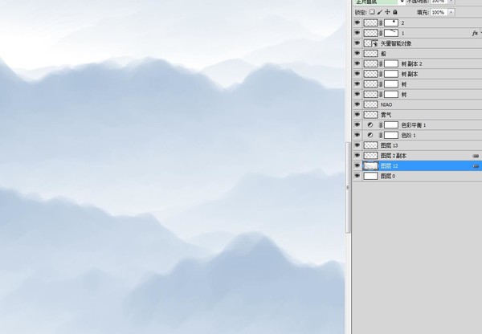Click 图层 12 layer thumbnail
Screen dimensions: 482x334
(x=370, y=166)
